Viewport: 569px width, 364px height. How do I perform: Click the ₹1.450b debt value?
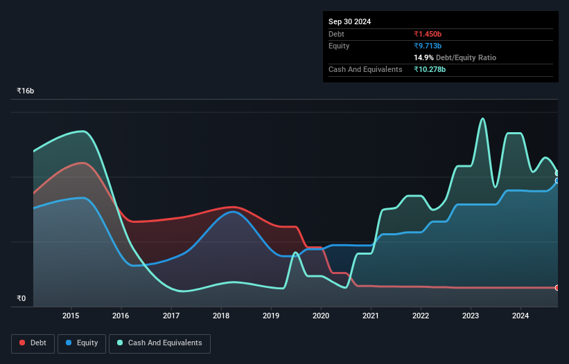pos(428,34)
